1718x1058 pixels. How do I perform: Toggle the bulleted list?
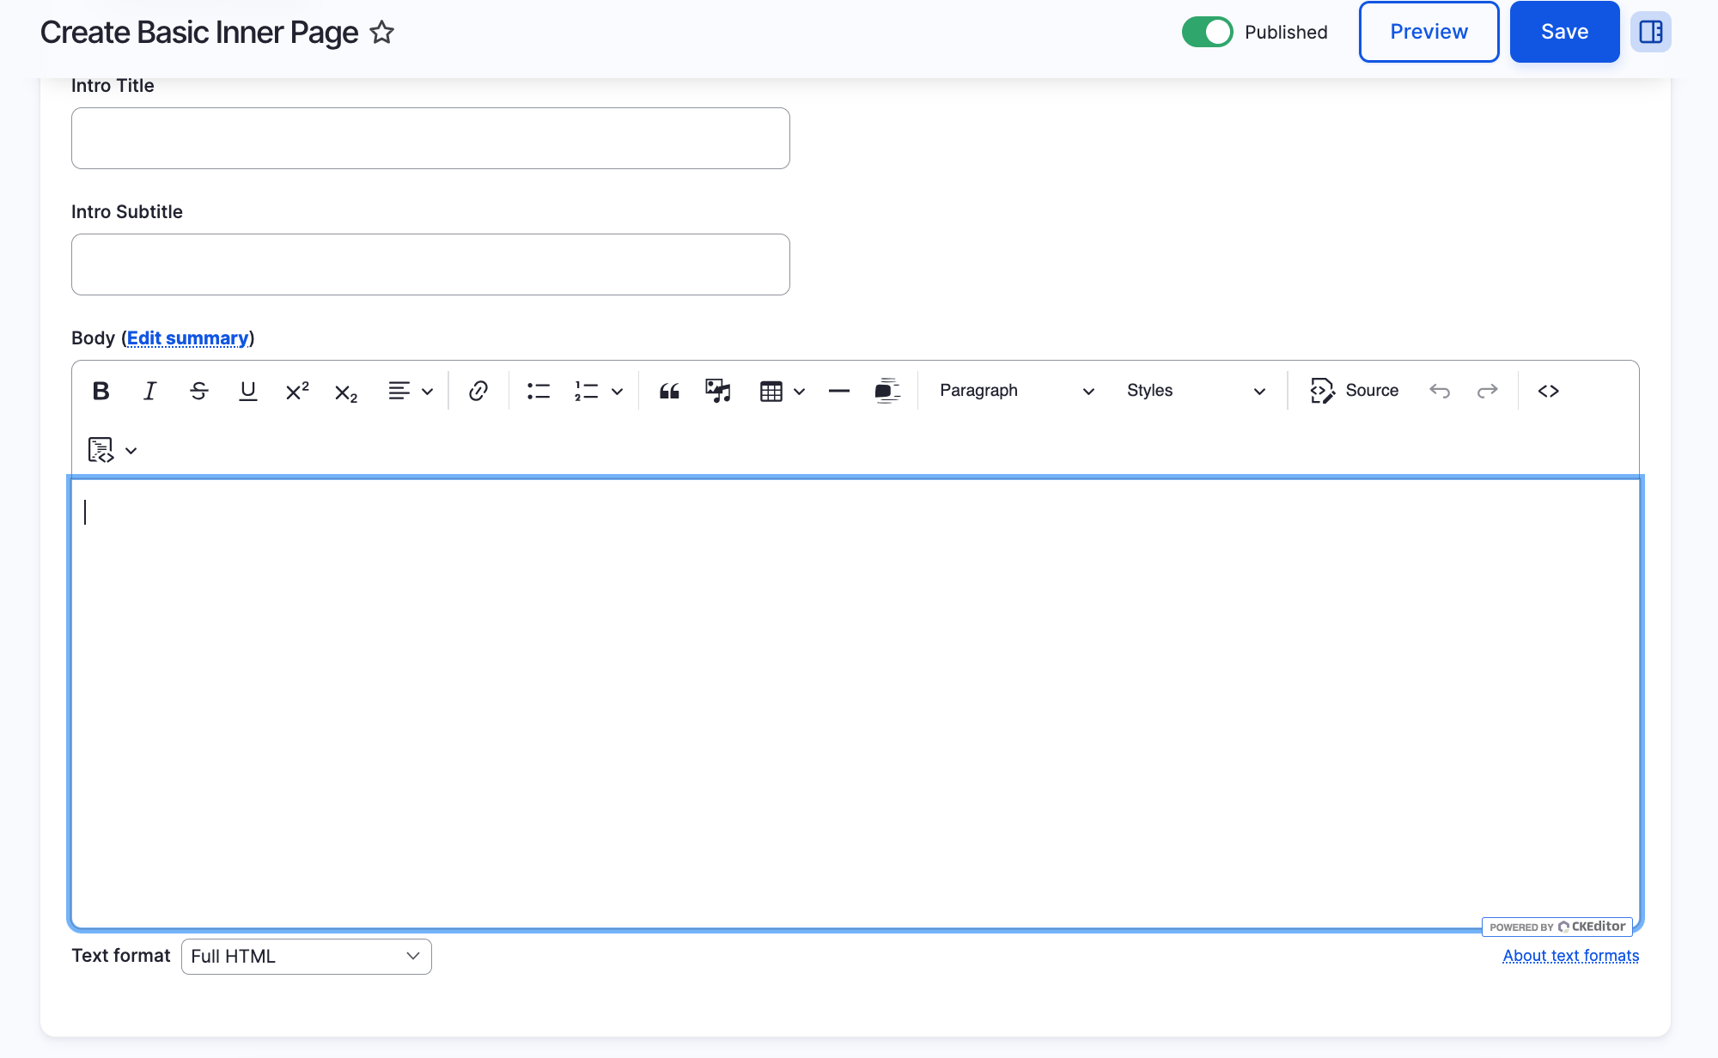(538, 391)
